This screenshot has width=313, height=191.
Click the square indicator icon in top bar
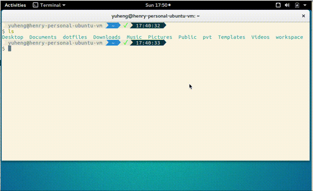pyautogui.click(x=278, y=5)
